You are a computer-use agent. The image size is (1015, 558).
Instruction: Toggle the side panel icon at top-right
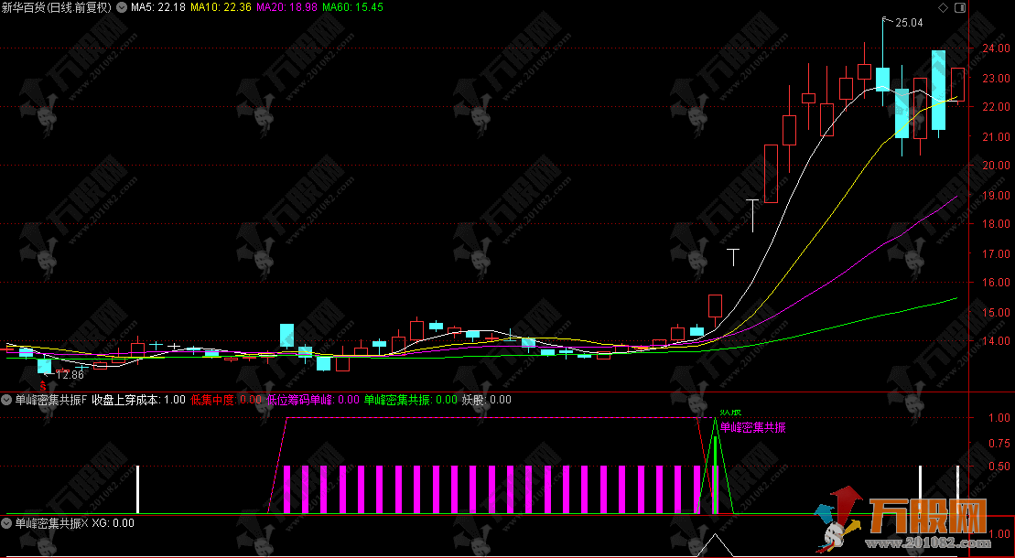point(958,7)
